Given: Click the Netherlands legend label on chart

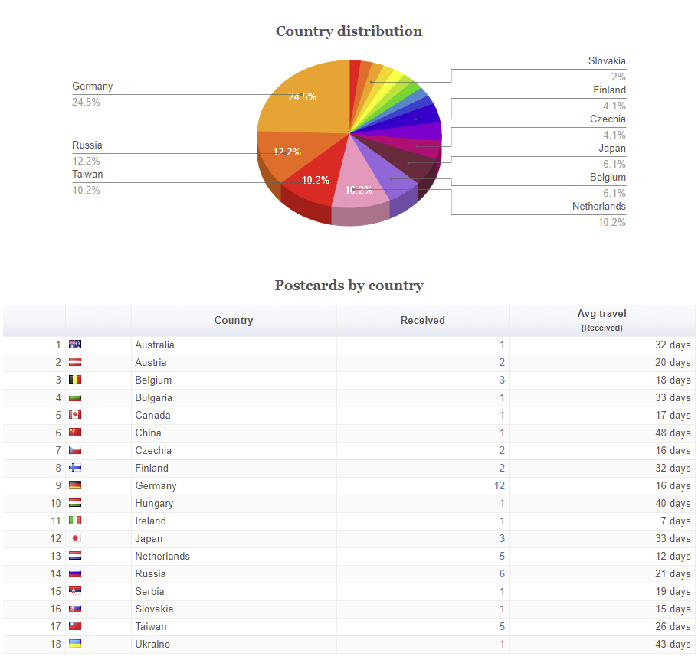Looking at the screenshot, I should (598, 206).
